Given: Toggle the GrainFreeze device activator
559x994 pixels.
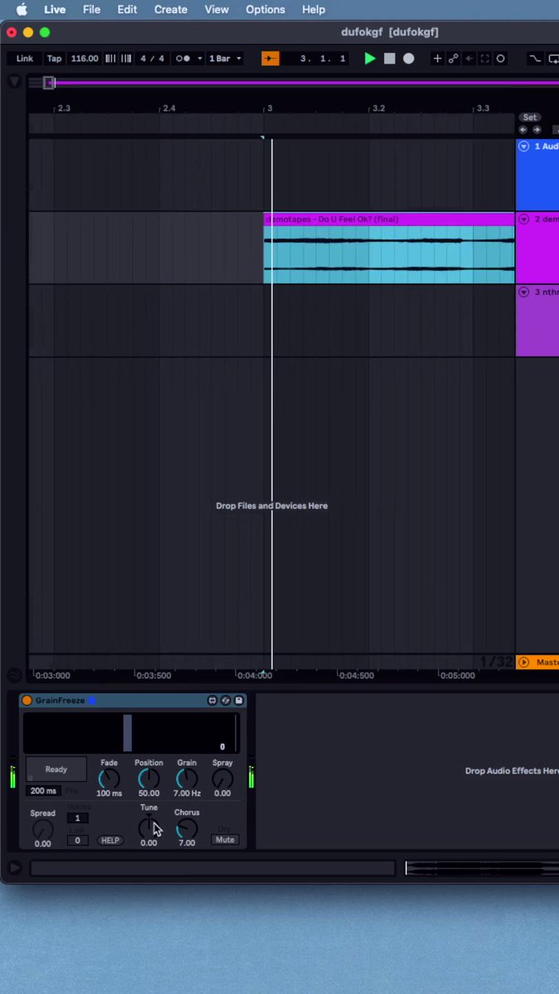Looking at the screenshot, I should [27, 701].
